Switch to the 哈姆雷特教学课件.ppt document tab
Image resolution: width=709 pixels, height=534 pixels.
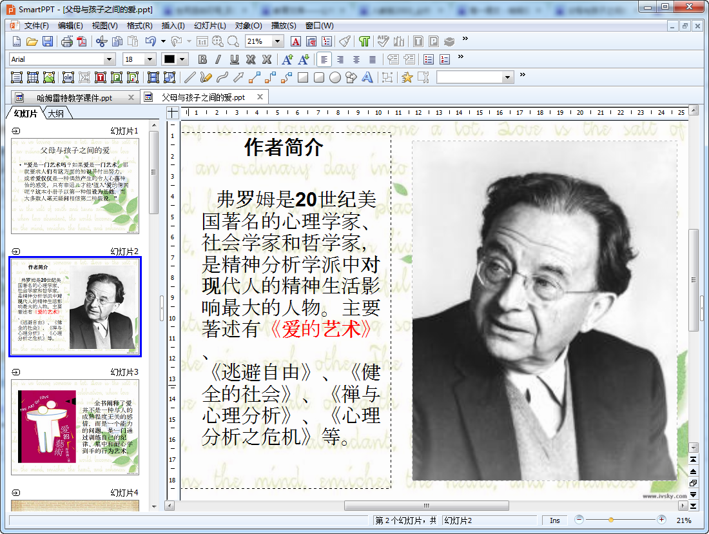pyautogui.click(x=74, y=98)
